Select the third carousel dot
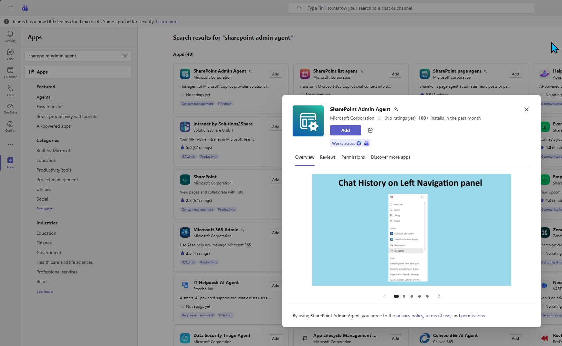The width and height of the screenshot is (562, 346). (412, 296)
